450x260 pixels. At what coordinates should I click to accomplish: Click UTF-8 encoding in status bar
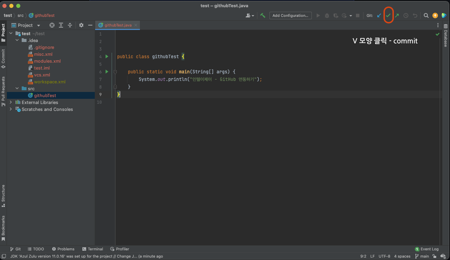[384, 256]
